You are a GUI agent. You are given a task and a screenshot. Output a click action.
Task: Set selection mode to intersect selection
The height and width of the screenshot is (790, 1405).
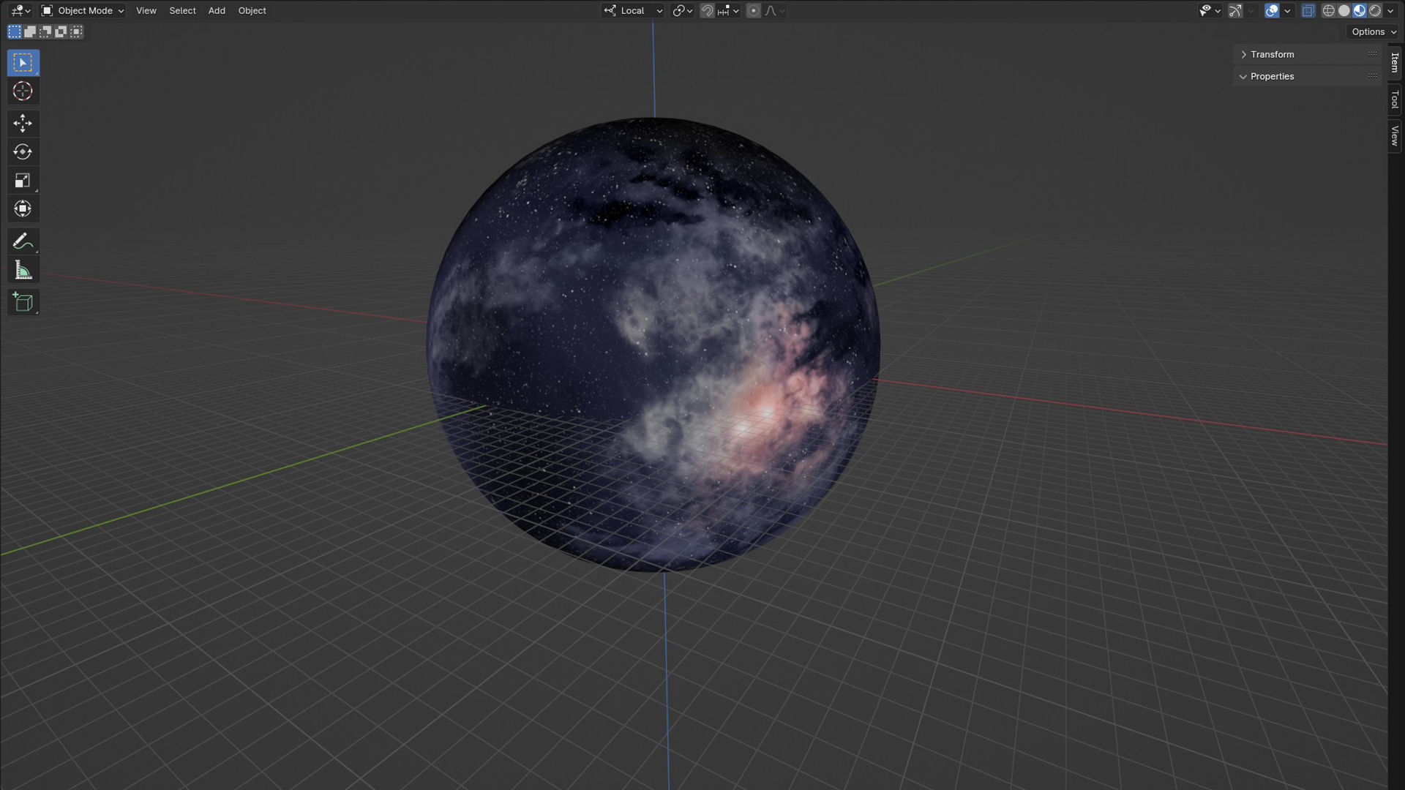point(76,31)
